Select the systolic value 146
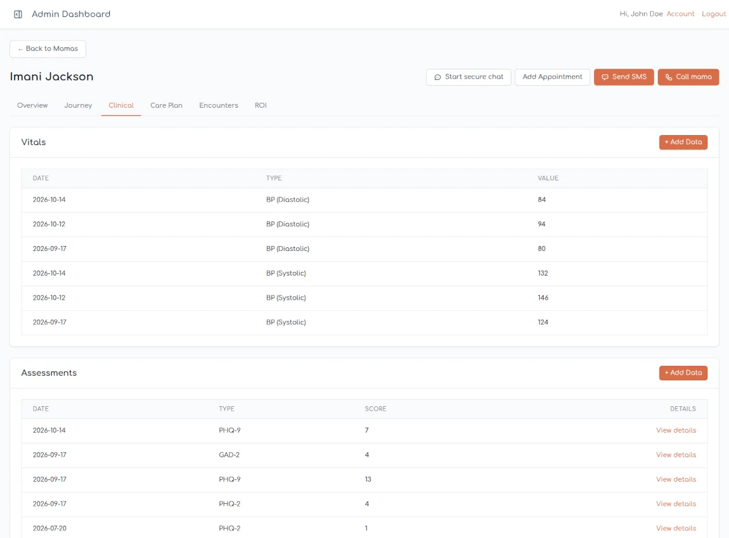The height and width of the screenshot is (538, 729). 543,298
